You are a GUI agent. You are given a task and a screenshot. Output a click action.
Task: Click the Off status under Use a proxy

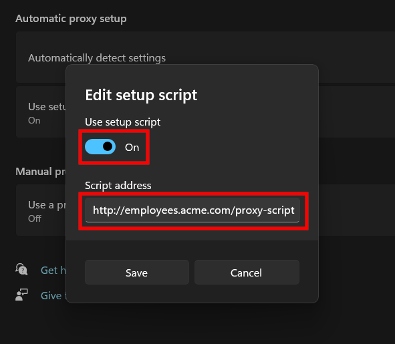coord(35,218)
